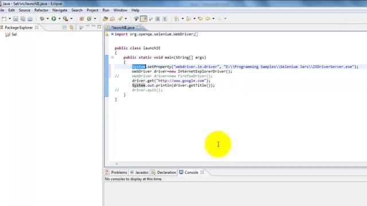The width and height of the screenshot is (367, 206).
Task: Click the External Tools run icon
Action: [65, 19]
